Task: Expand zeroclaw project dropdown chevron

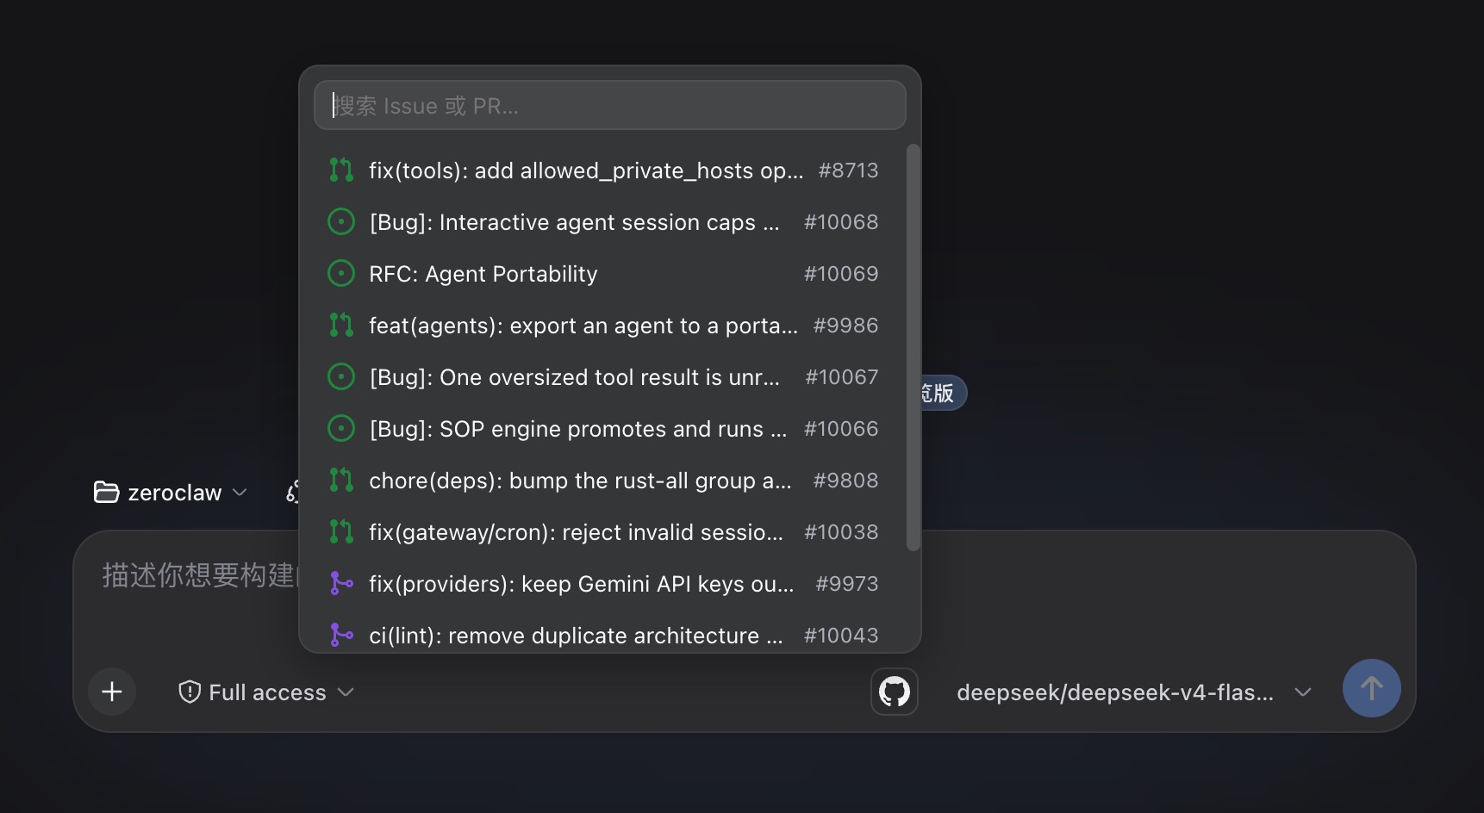Action: click(240, 493)
